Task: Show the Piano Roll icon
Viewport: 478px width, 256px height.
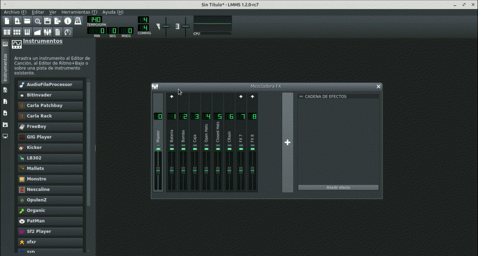Action: coord(27,31)
